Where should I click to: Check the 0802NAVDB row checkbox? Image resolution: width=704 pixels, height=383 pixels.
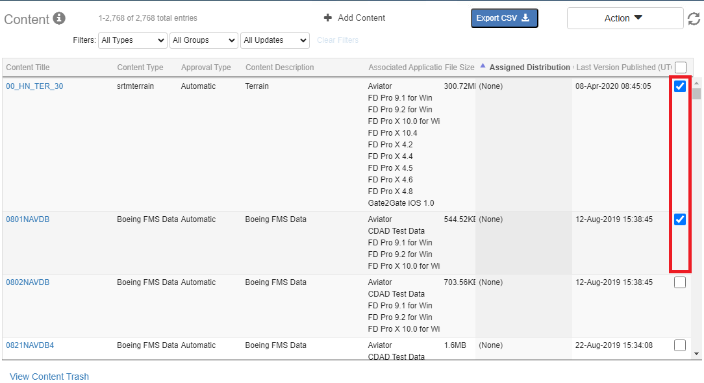click(x=680, y=282)
